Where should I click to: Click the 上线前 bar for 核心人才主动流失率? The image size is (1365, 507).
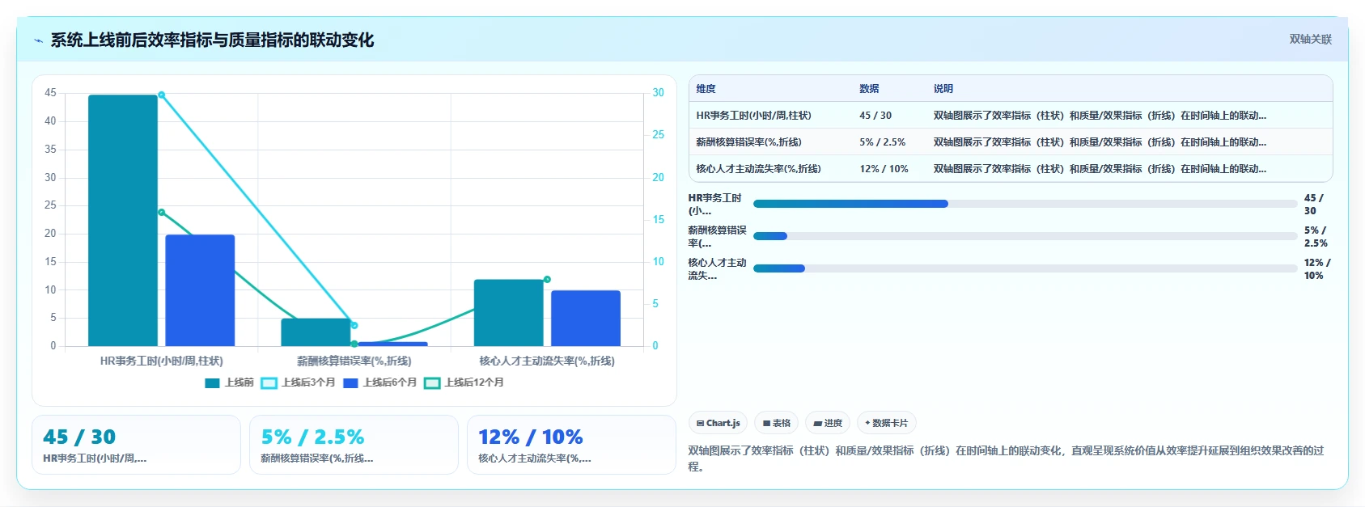coord(508,313)
